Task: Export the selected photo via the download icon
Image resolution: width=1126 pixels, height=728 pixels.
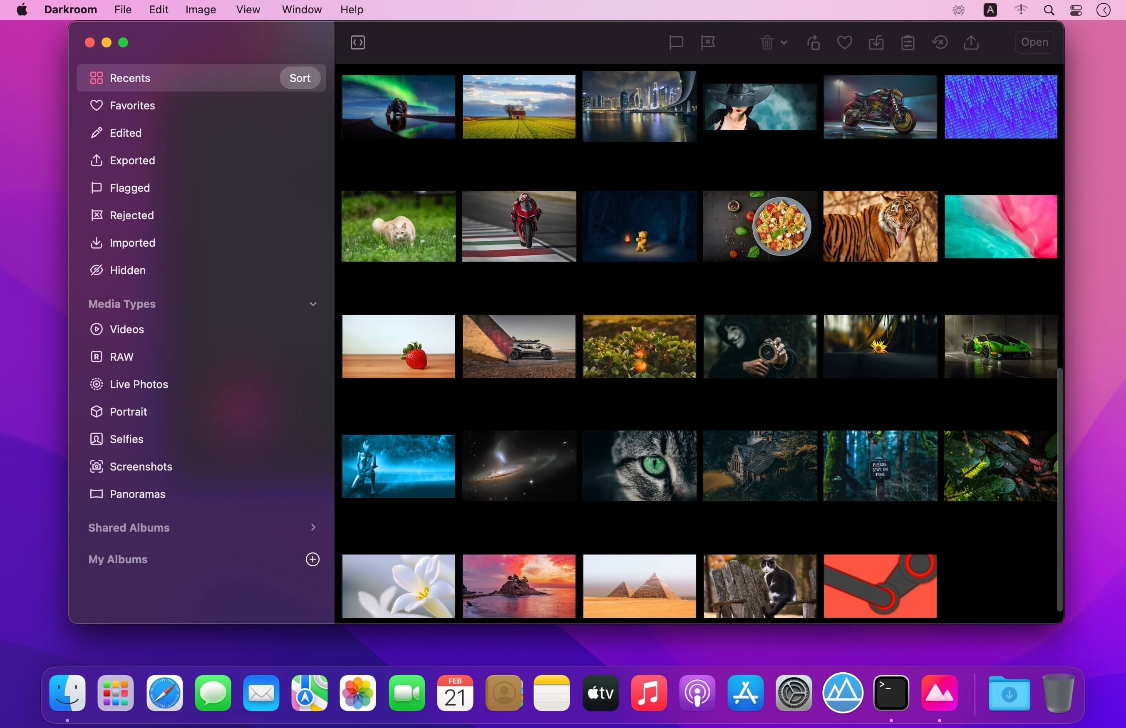Action: click(x=876, y=42)
